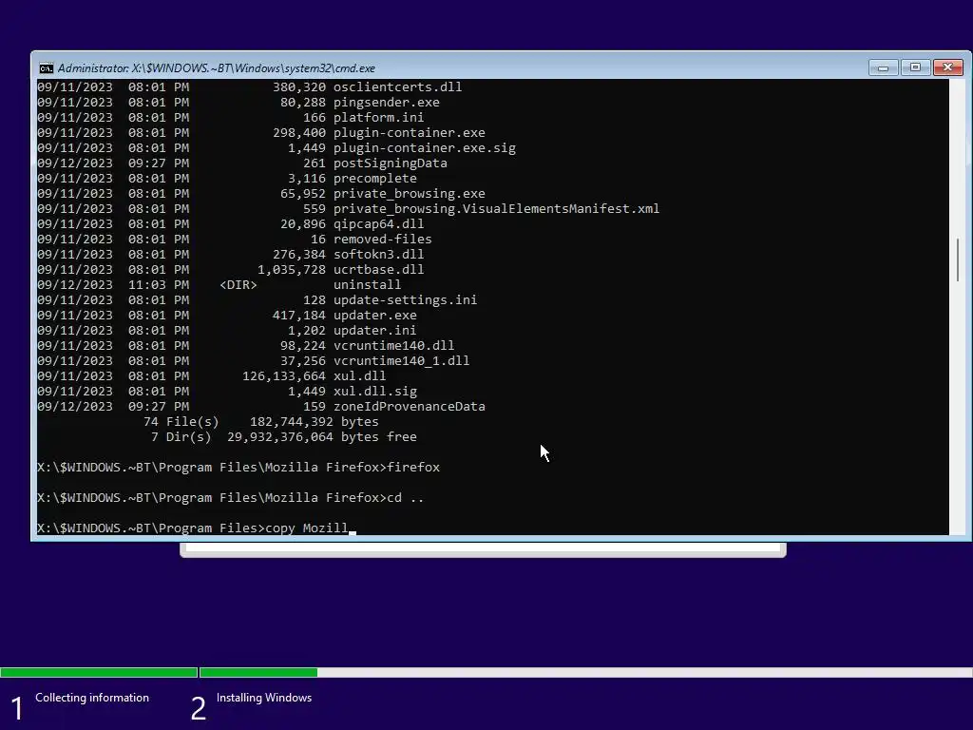Click 'softokn3.dll' file name
Screen dimensions: 973x730
click(x=378, y=255)
